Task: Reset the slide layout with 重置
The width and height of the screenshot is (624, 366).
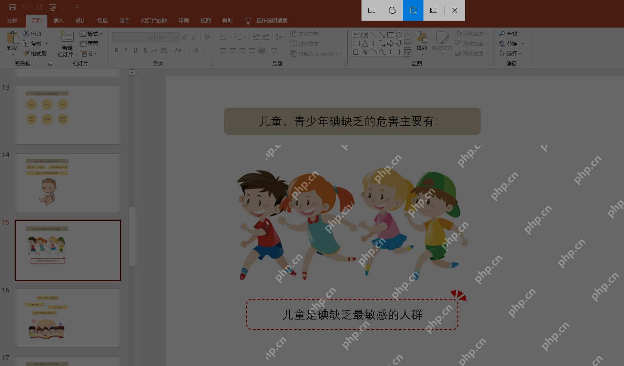Action: click(89, 43)
